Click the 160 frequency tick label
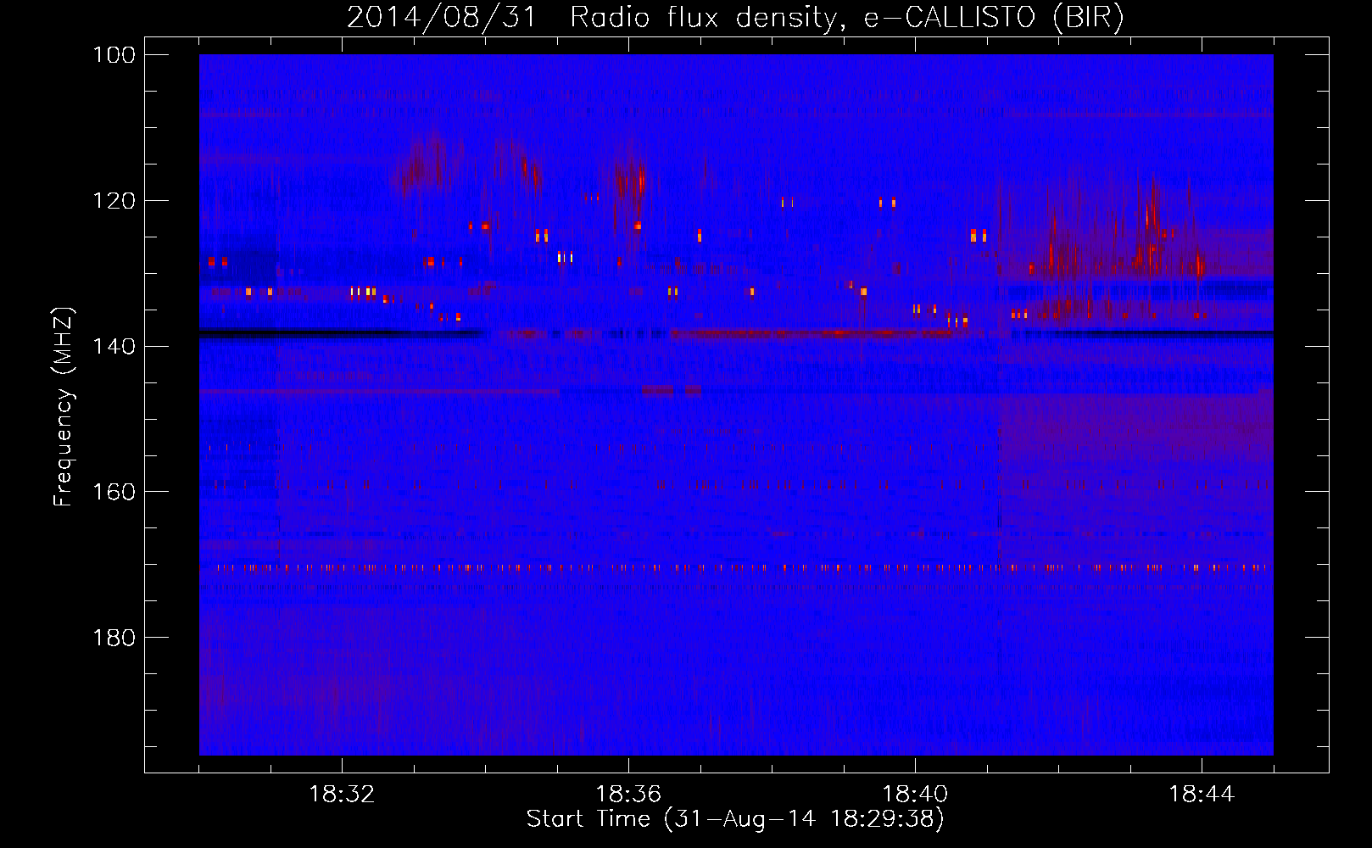Viewport: 1372px width, 848px height. 114,492
